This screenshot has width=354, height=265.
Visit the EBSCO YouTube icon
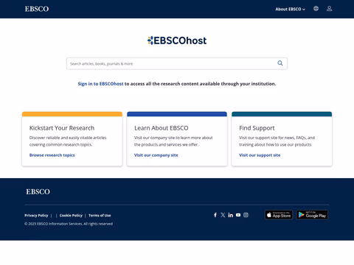(x=238, y=215)
